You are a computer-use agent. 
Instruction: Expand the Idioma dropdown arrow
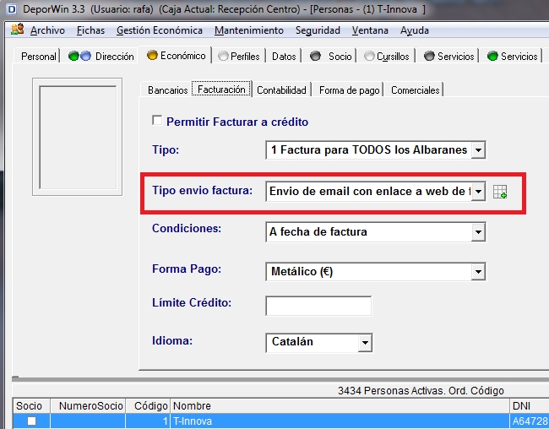365,343
